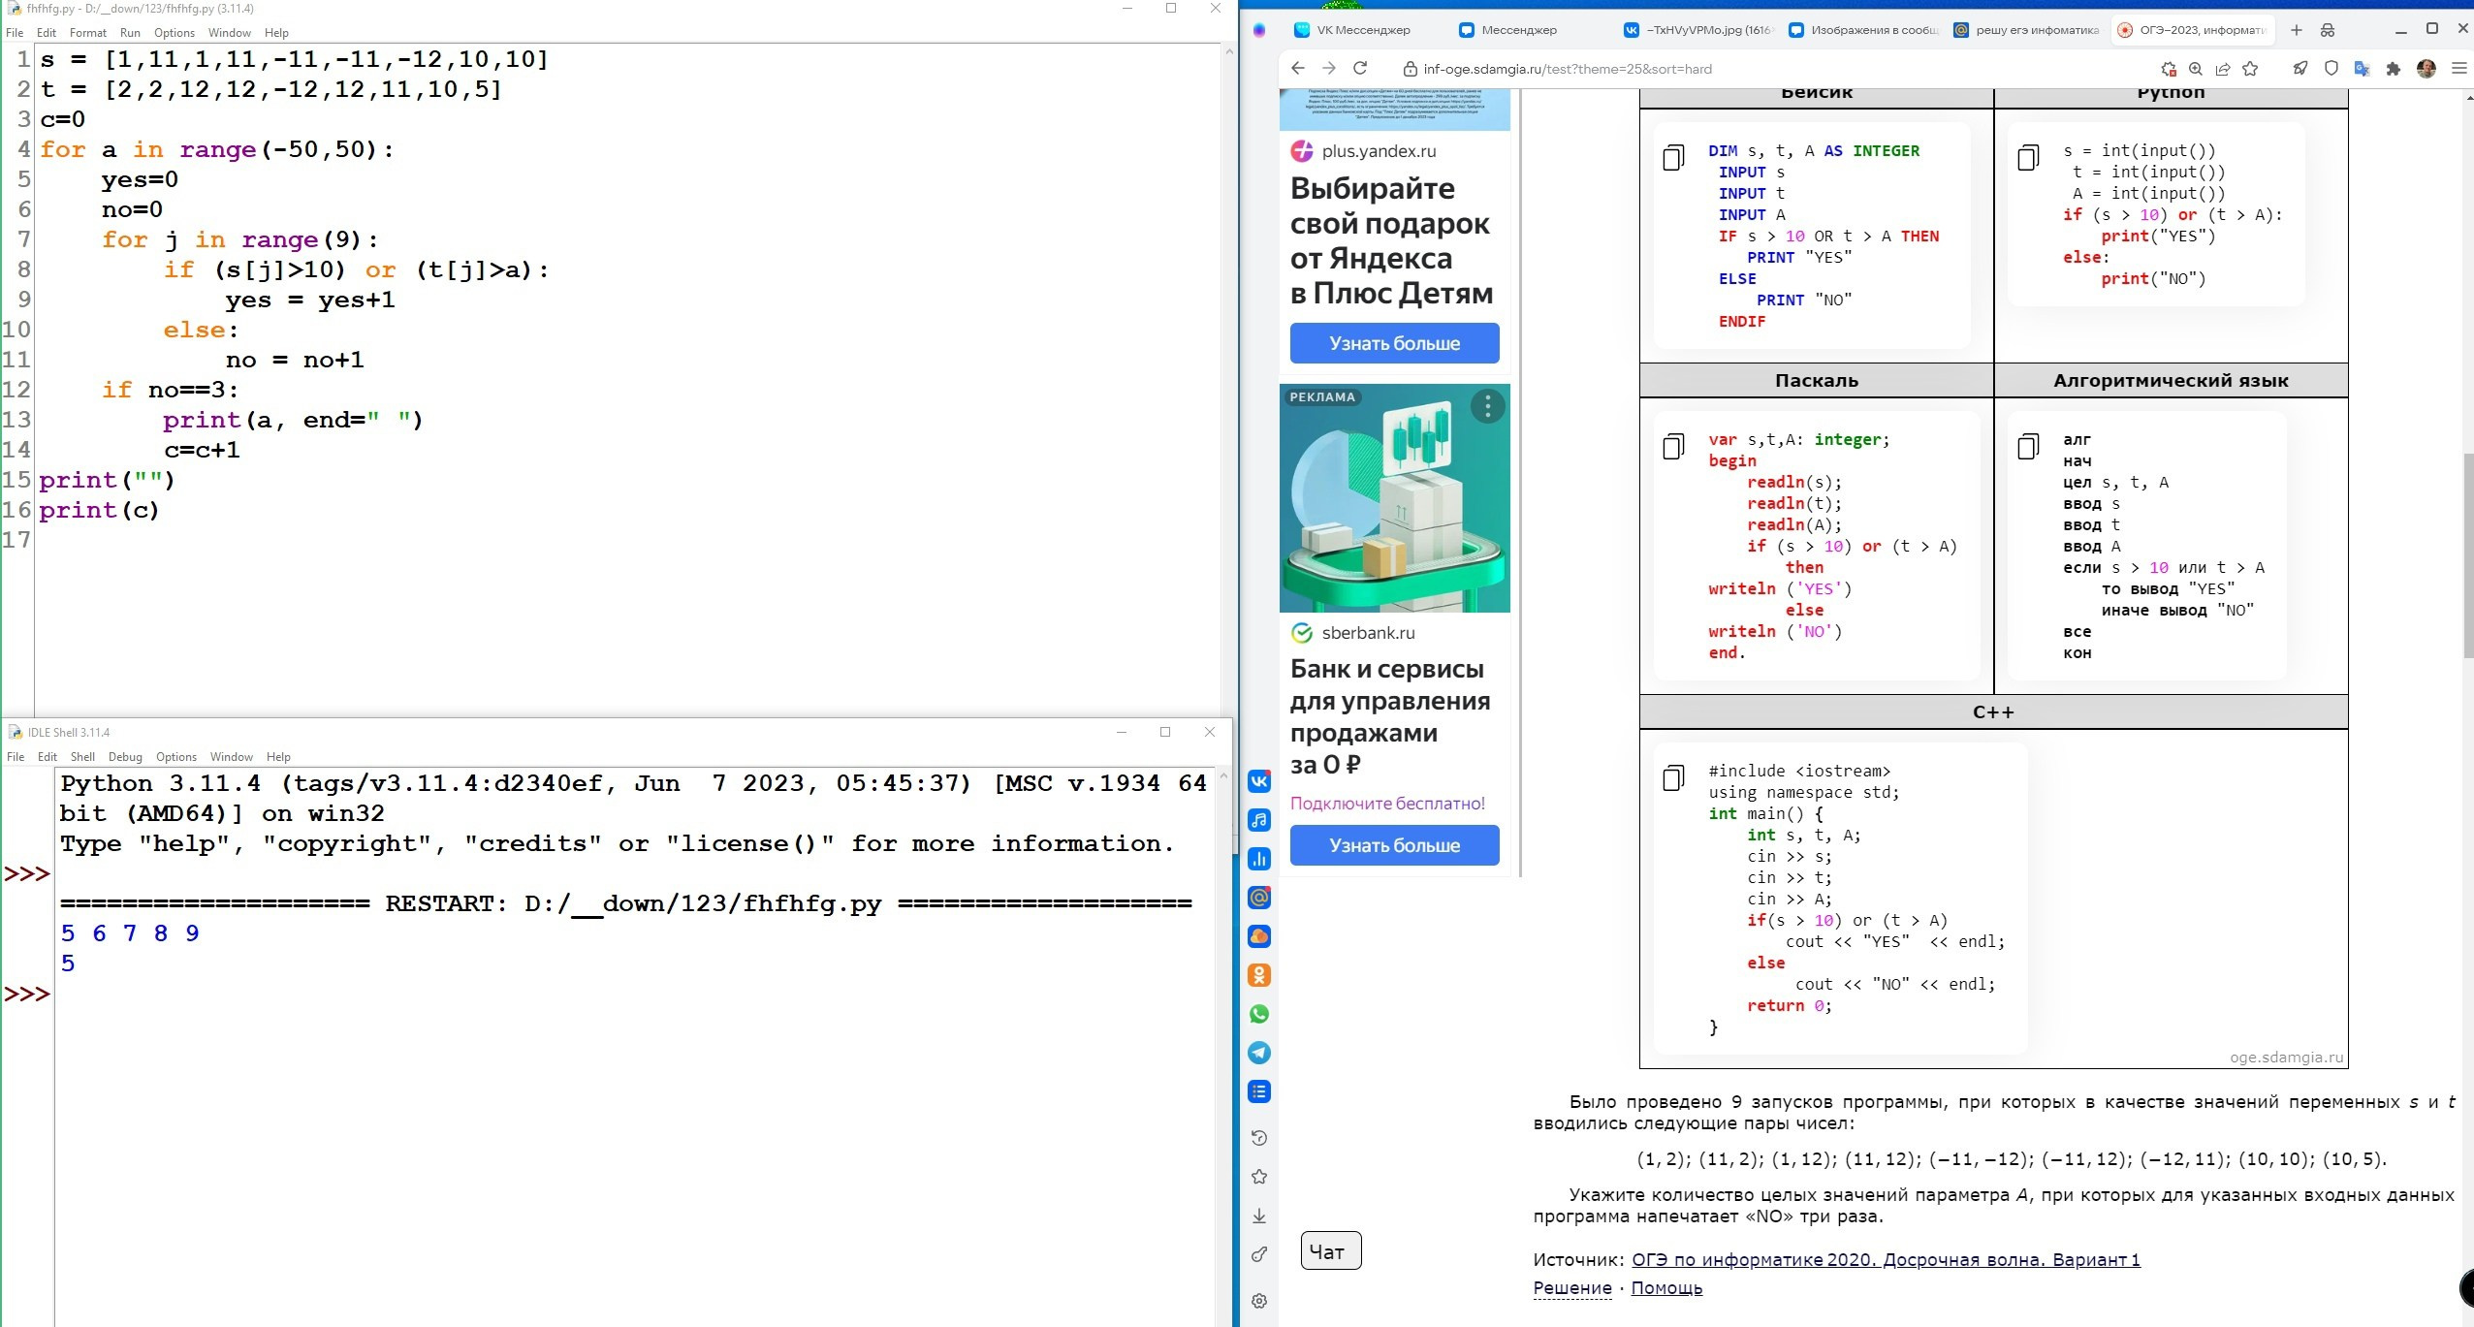Reload the current browser page
Screen dimensions: 2474x1327
pyautogui.click(x=1360, y=69)
